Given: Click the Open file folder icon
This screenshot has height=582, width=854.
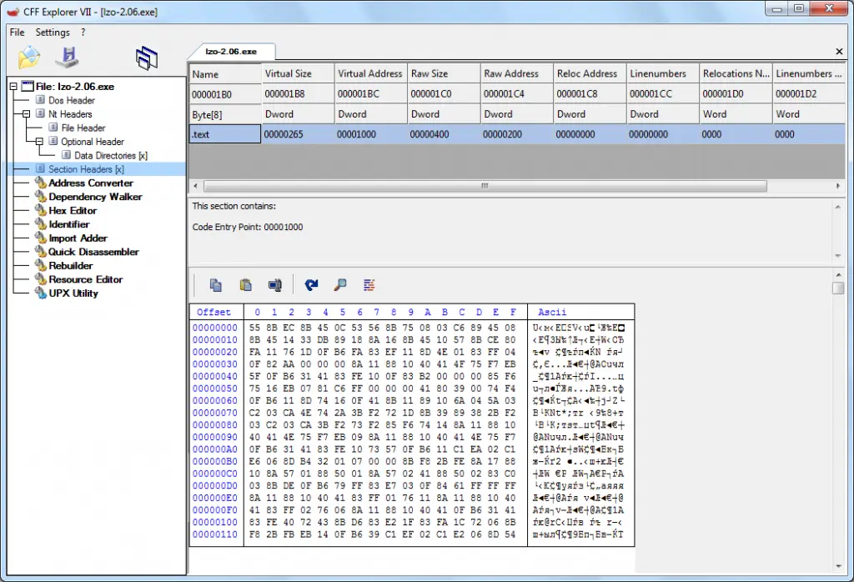Looking at the screenshot, I should (29, 57).
